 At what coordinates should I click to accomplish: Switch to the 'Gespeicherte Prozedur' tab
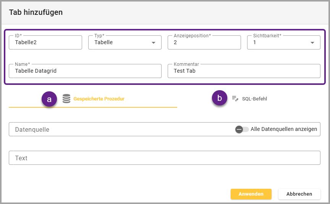click(99, 99)
